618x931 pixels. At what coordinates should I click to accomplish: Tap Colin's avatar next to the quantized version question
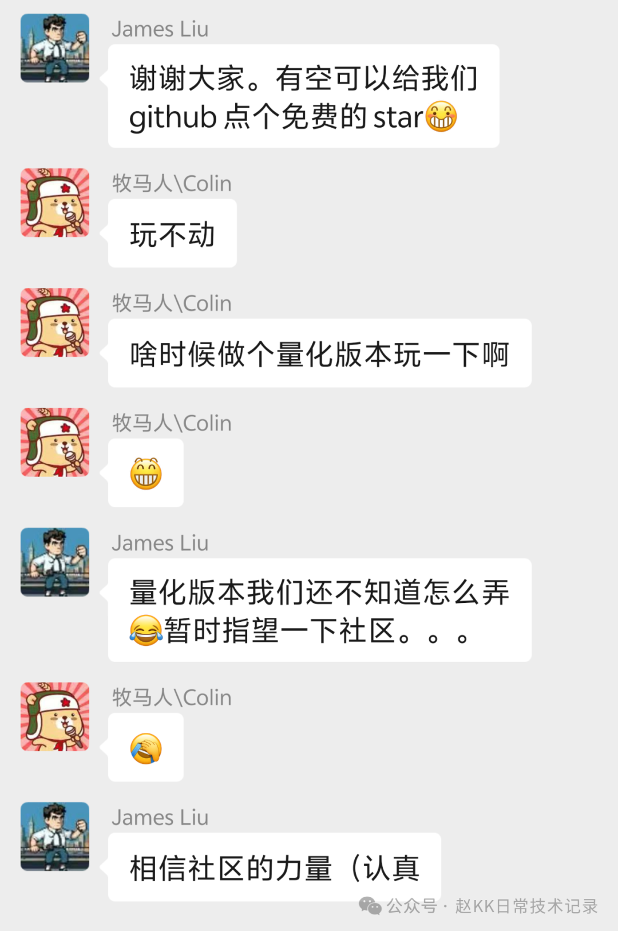55,322
